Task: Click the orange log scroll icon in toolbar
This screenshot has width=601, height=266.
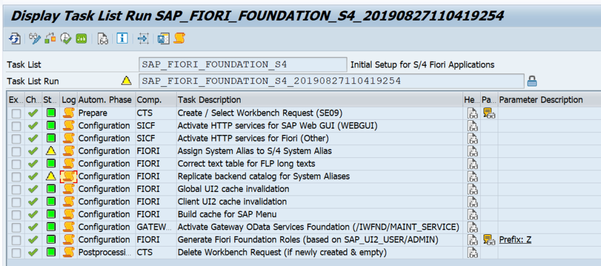Action: (x=180, y=38)
